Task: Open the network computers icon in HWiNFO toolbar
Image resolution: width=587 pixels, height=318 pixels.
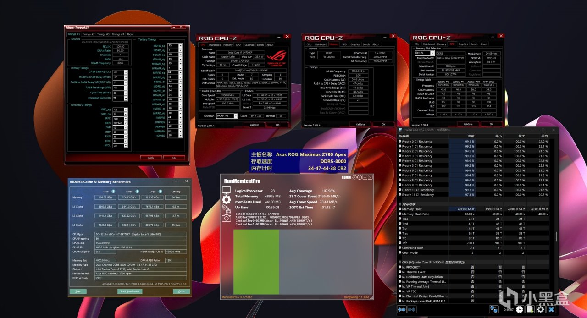Action: pyautogui.click(x=493, y=310)
